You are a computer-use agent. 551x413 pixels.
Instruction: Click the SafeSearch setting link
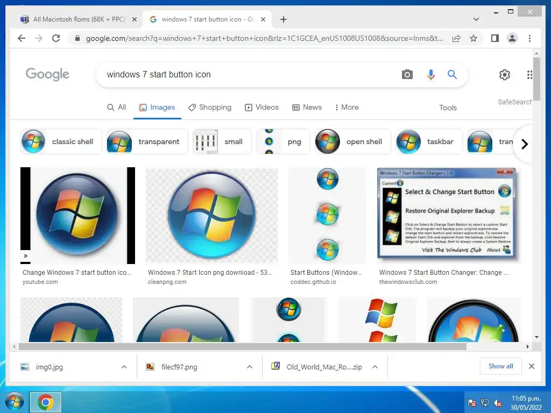point(515,102)
